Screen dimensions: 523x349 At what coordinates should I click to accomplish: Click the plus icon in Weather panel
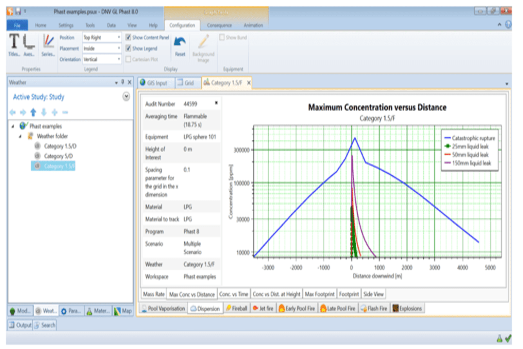click(55, 113)
